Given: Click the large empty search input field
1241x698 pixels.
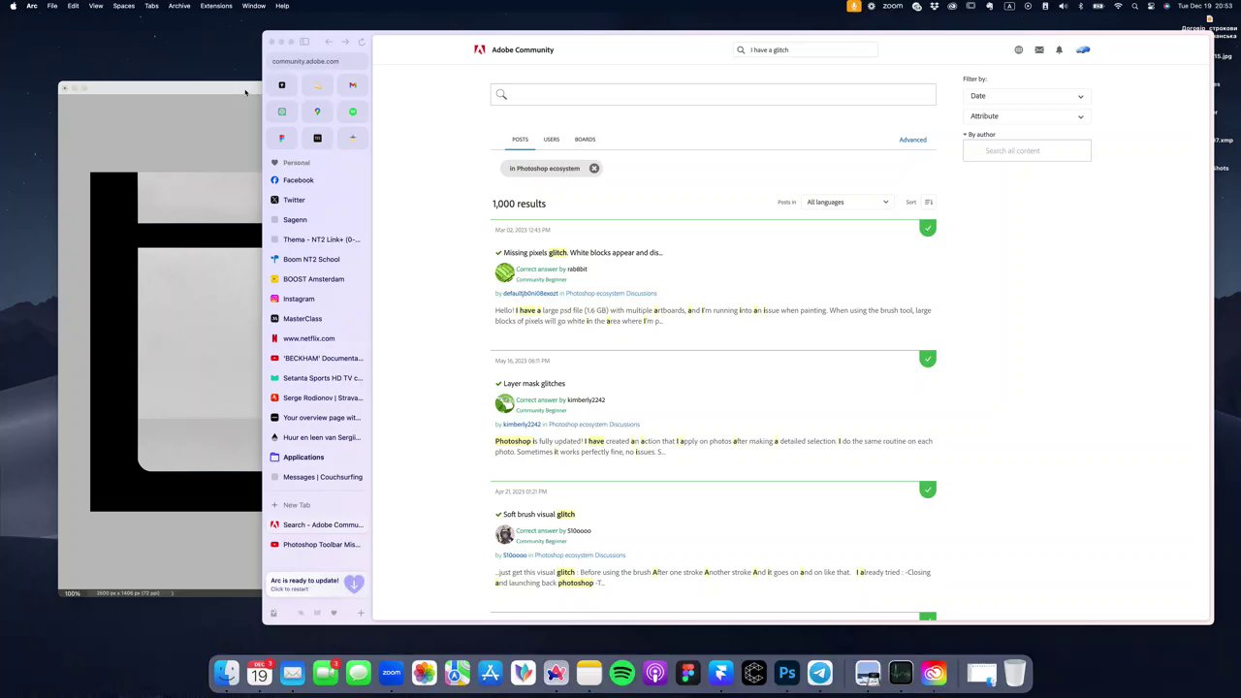Looking at the screenshot, I should [x=714, y=94].
